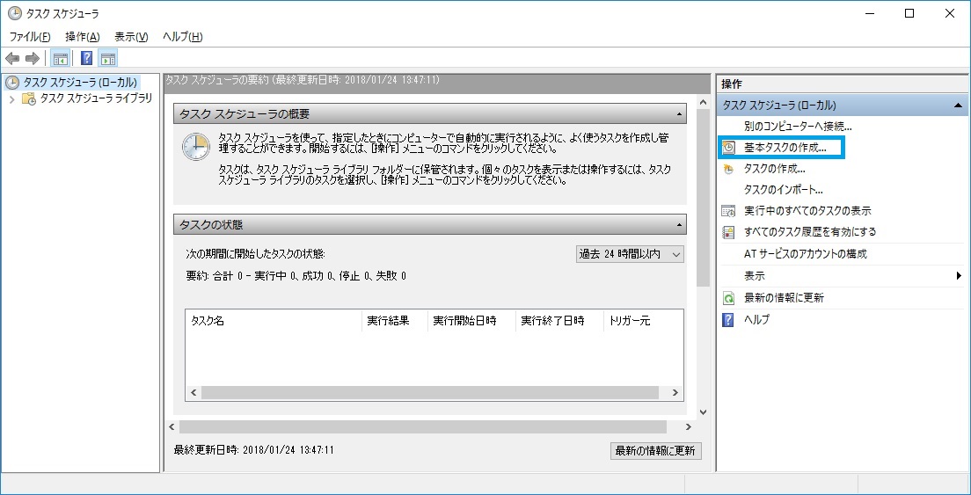The height and width of the screenshot is (495, 971).
Task: Click the green refresh icon beside 最新の情報に更新
Action: pos(729,298)
